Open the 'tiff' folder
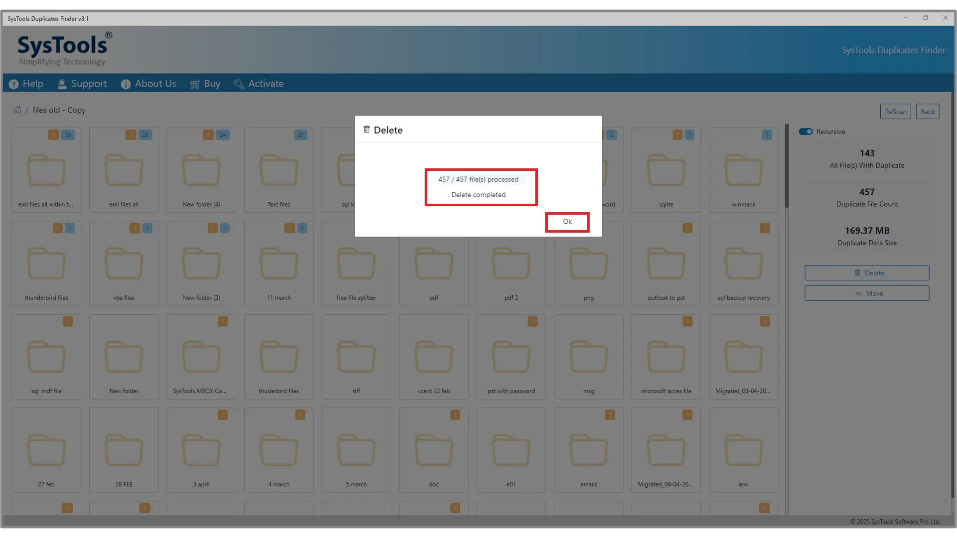 click(356, 357)
